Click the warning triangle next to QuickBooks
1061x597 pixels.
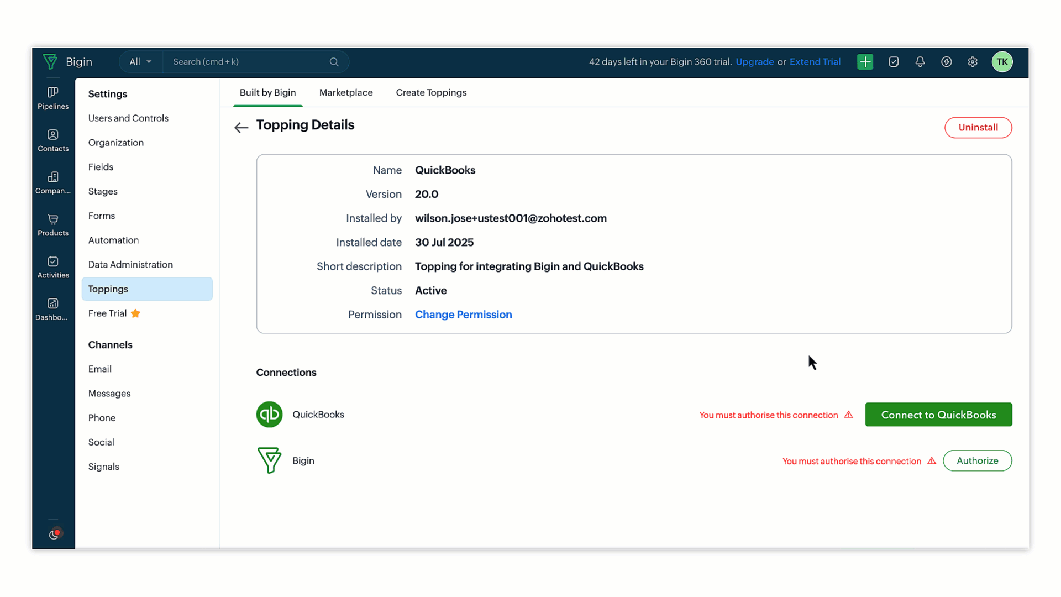point(848,415)
